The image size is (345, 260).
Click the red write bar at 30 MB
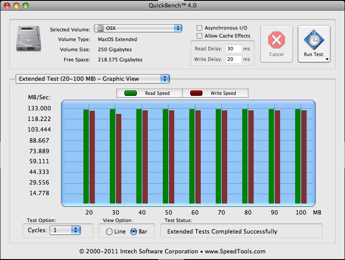coord(119,158)
